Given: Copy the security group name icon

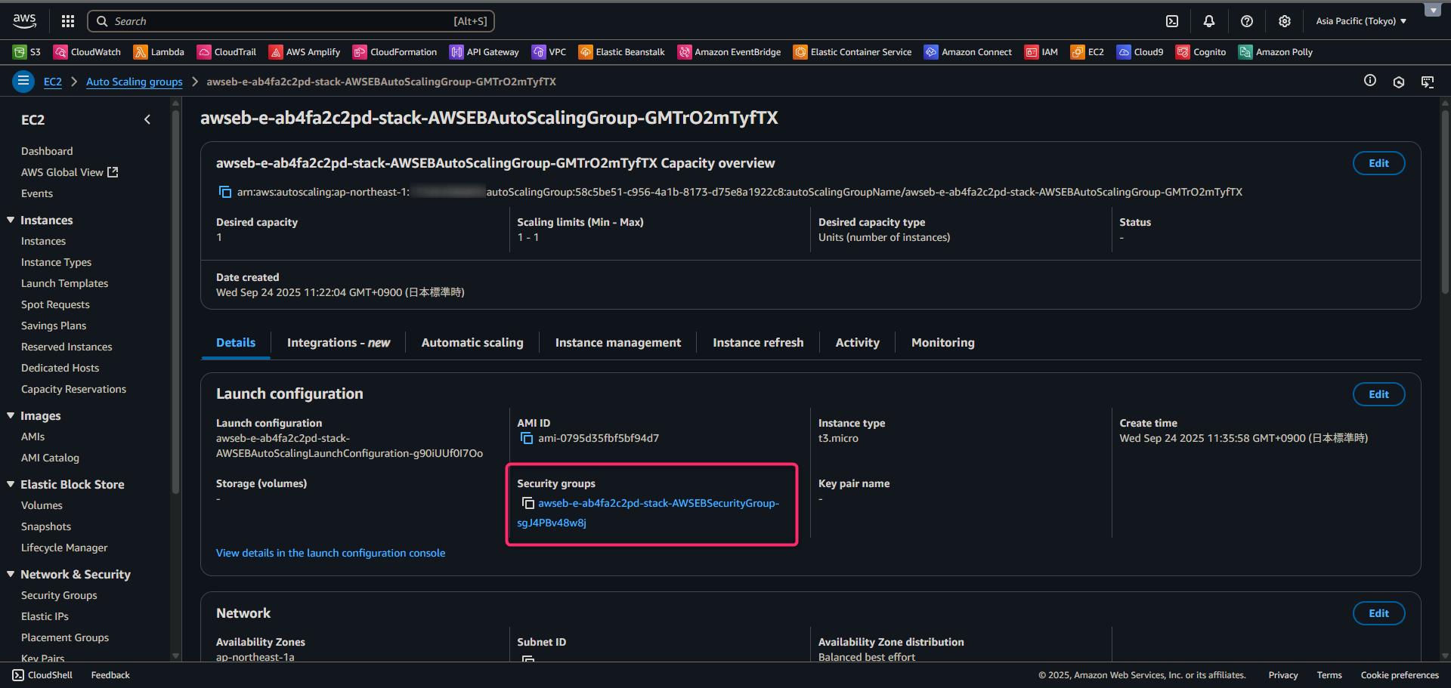Looking at the screenshot, I should coord(527,503).
